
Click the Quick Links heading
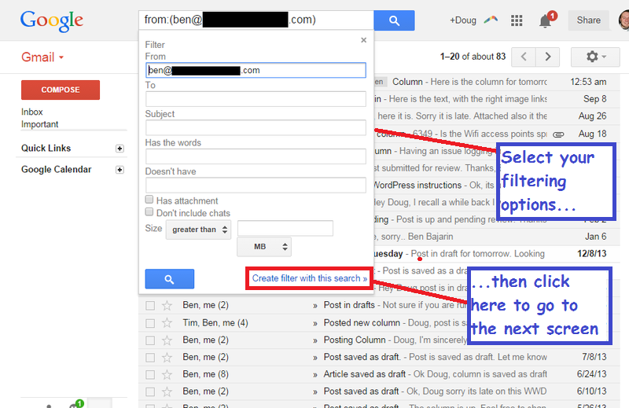click(46, 149)
